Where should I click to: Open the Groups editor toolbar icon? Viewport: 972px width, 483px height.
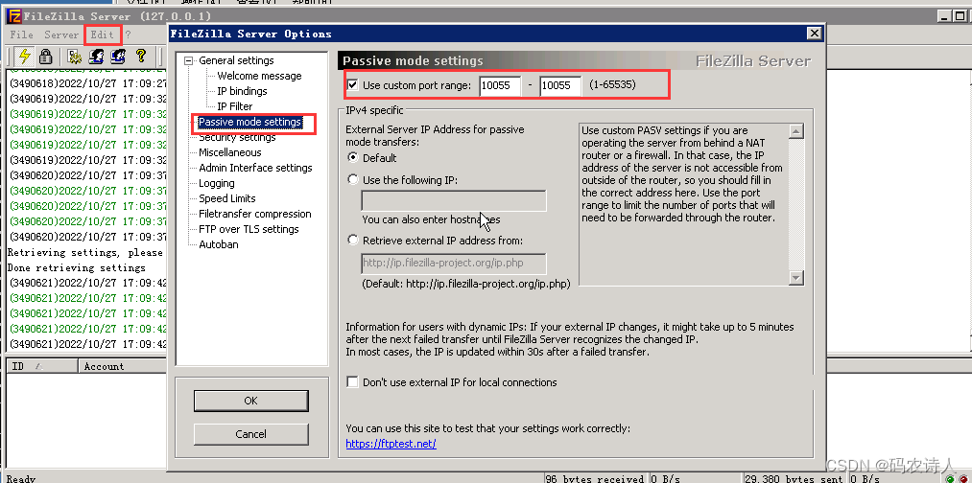(x=118, y=57)
